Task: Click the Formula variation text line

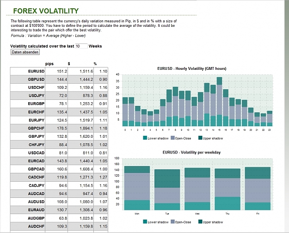Action: coord(48,36)
